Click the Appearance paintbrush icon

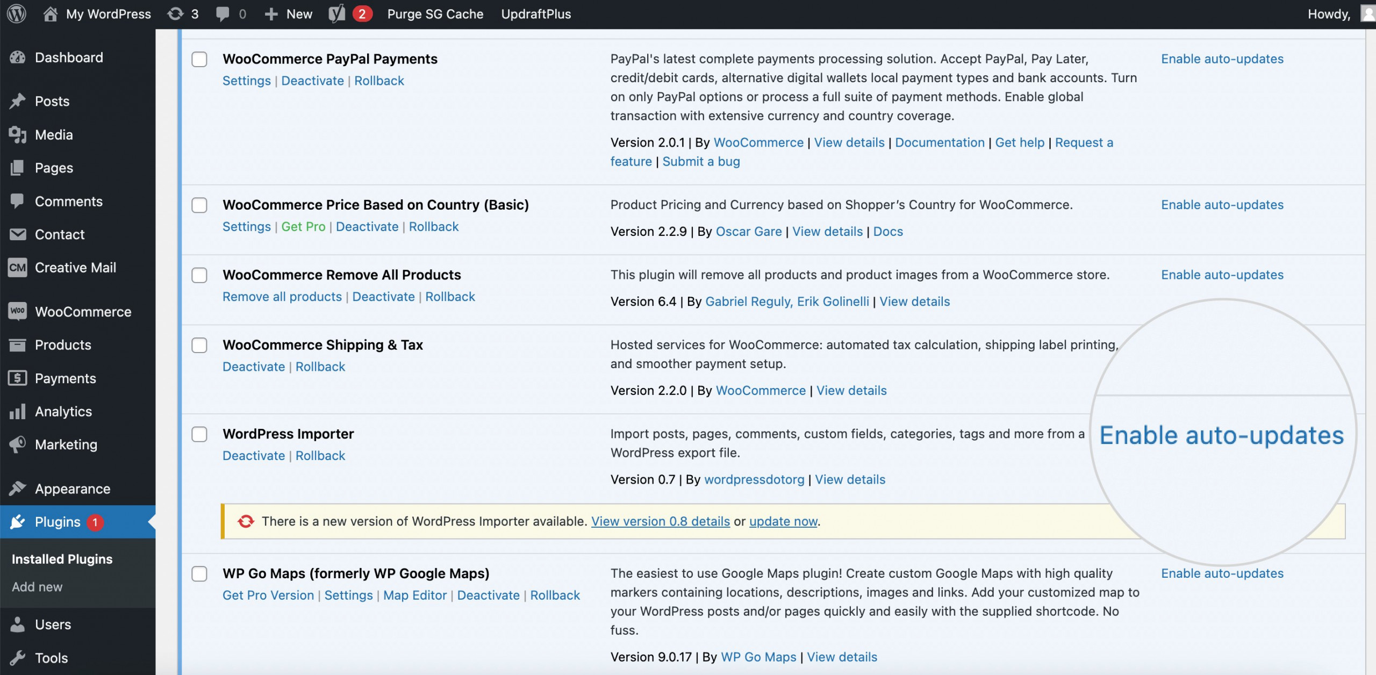[18, 489]
